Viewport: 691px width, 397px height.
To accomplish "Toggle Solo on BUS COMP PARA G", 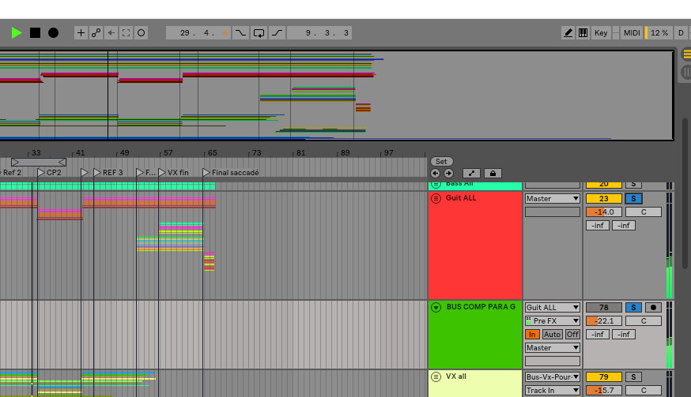I will click(x=634, y=307).
